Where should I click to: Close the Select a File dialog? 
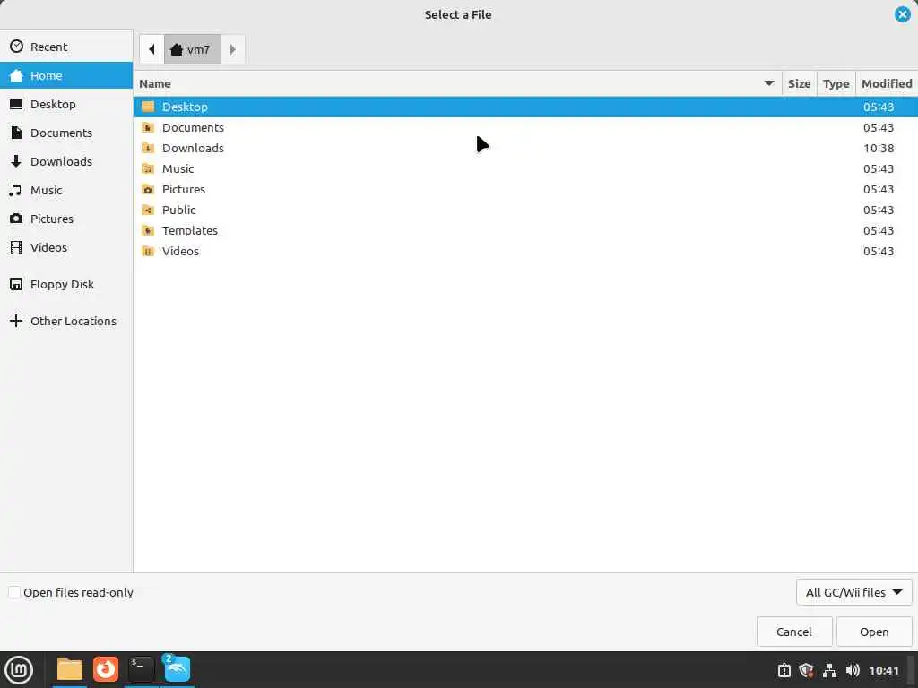point(902,14)
